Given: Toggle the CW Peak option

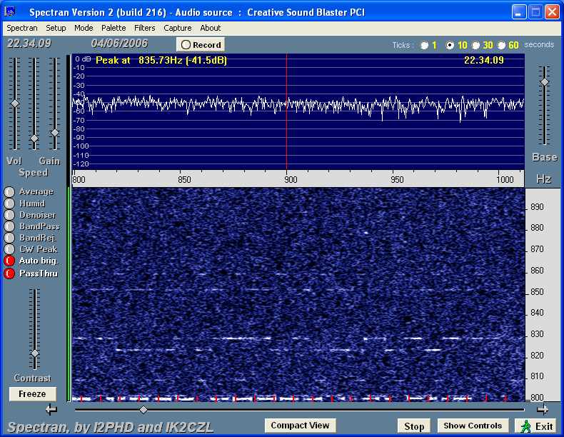Looking at the screenshot, I should click(9, 249).
